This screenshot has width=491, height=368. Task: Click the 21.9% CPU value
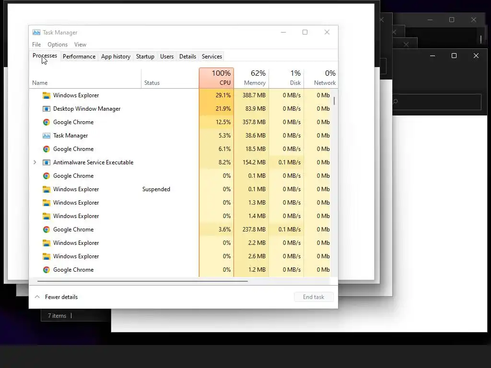tap(223, 109)
